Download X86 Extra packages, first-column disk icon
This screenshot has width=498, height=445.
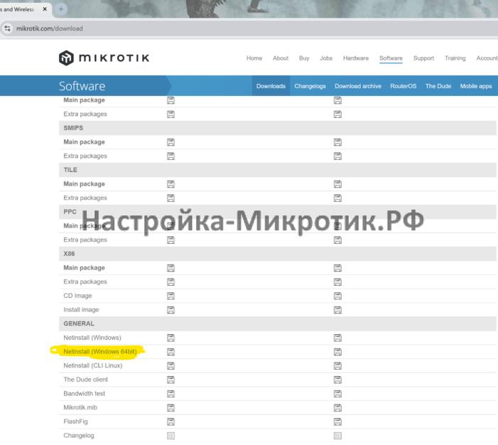coord(170,282)
